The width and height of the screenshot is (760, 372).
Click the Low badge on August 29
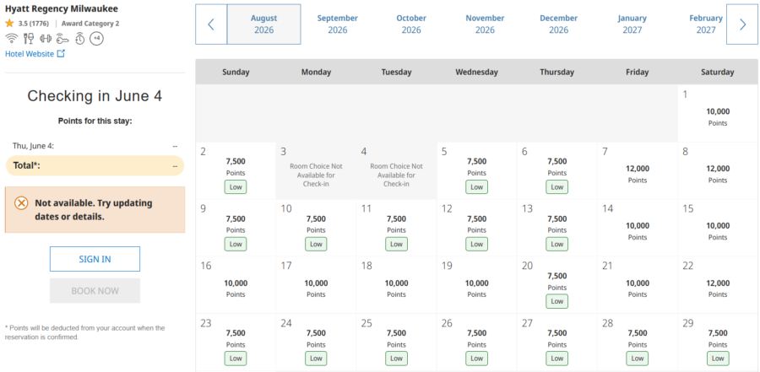click(717, 359)
